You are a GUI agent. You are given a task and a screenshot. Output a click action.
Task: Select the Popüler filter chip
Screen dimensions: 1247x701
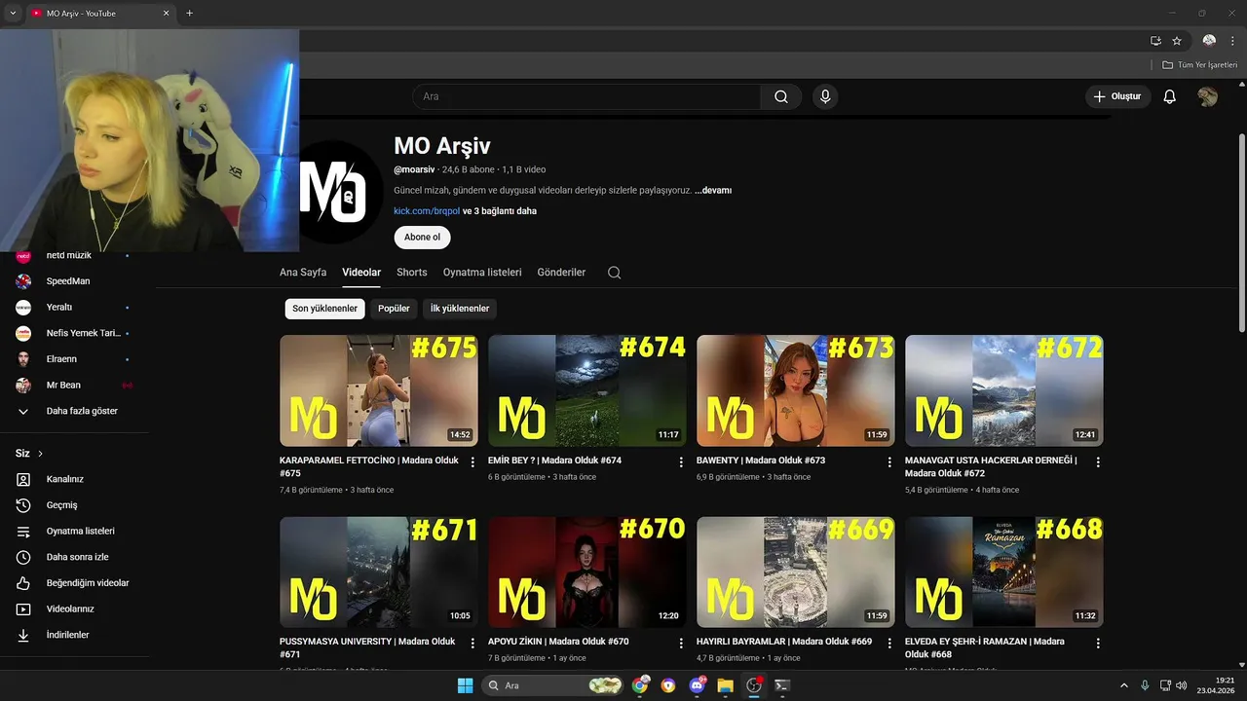click(394, 309)
